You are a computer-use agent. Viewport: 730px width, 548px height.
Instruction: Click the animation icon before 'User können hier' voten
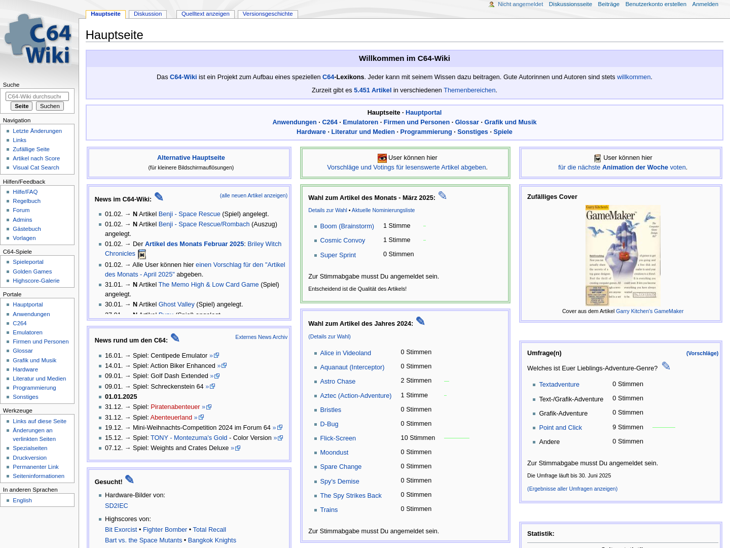[x=598, y=158]
